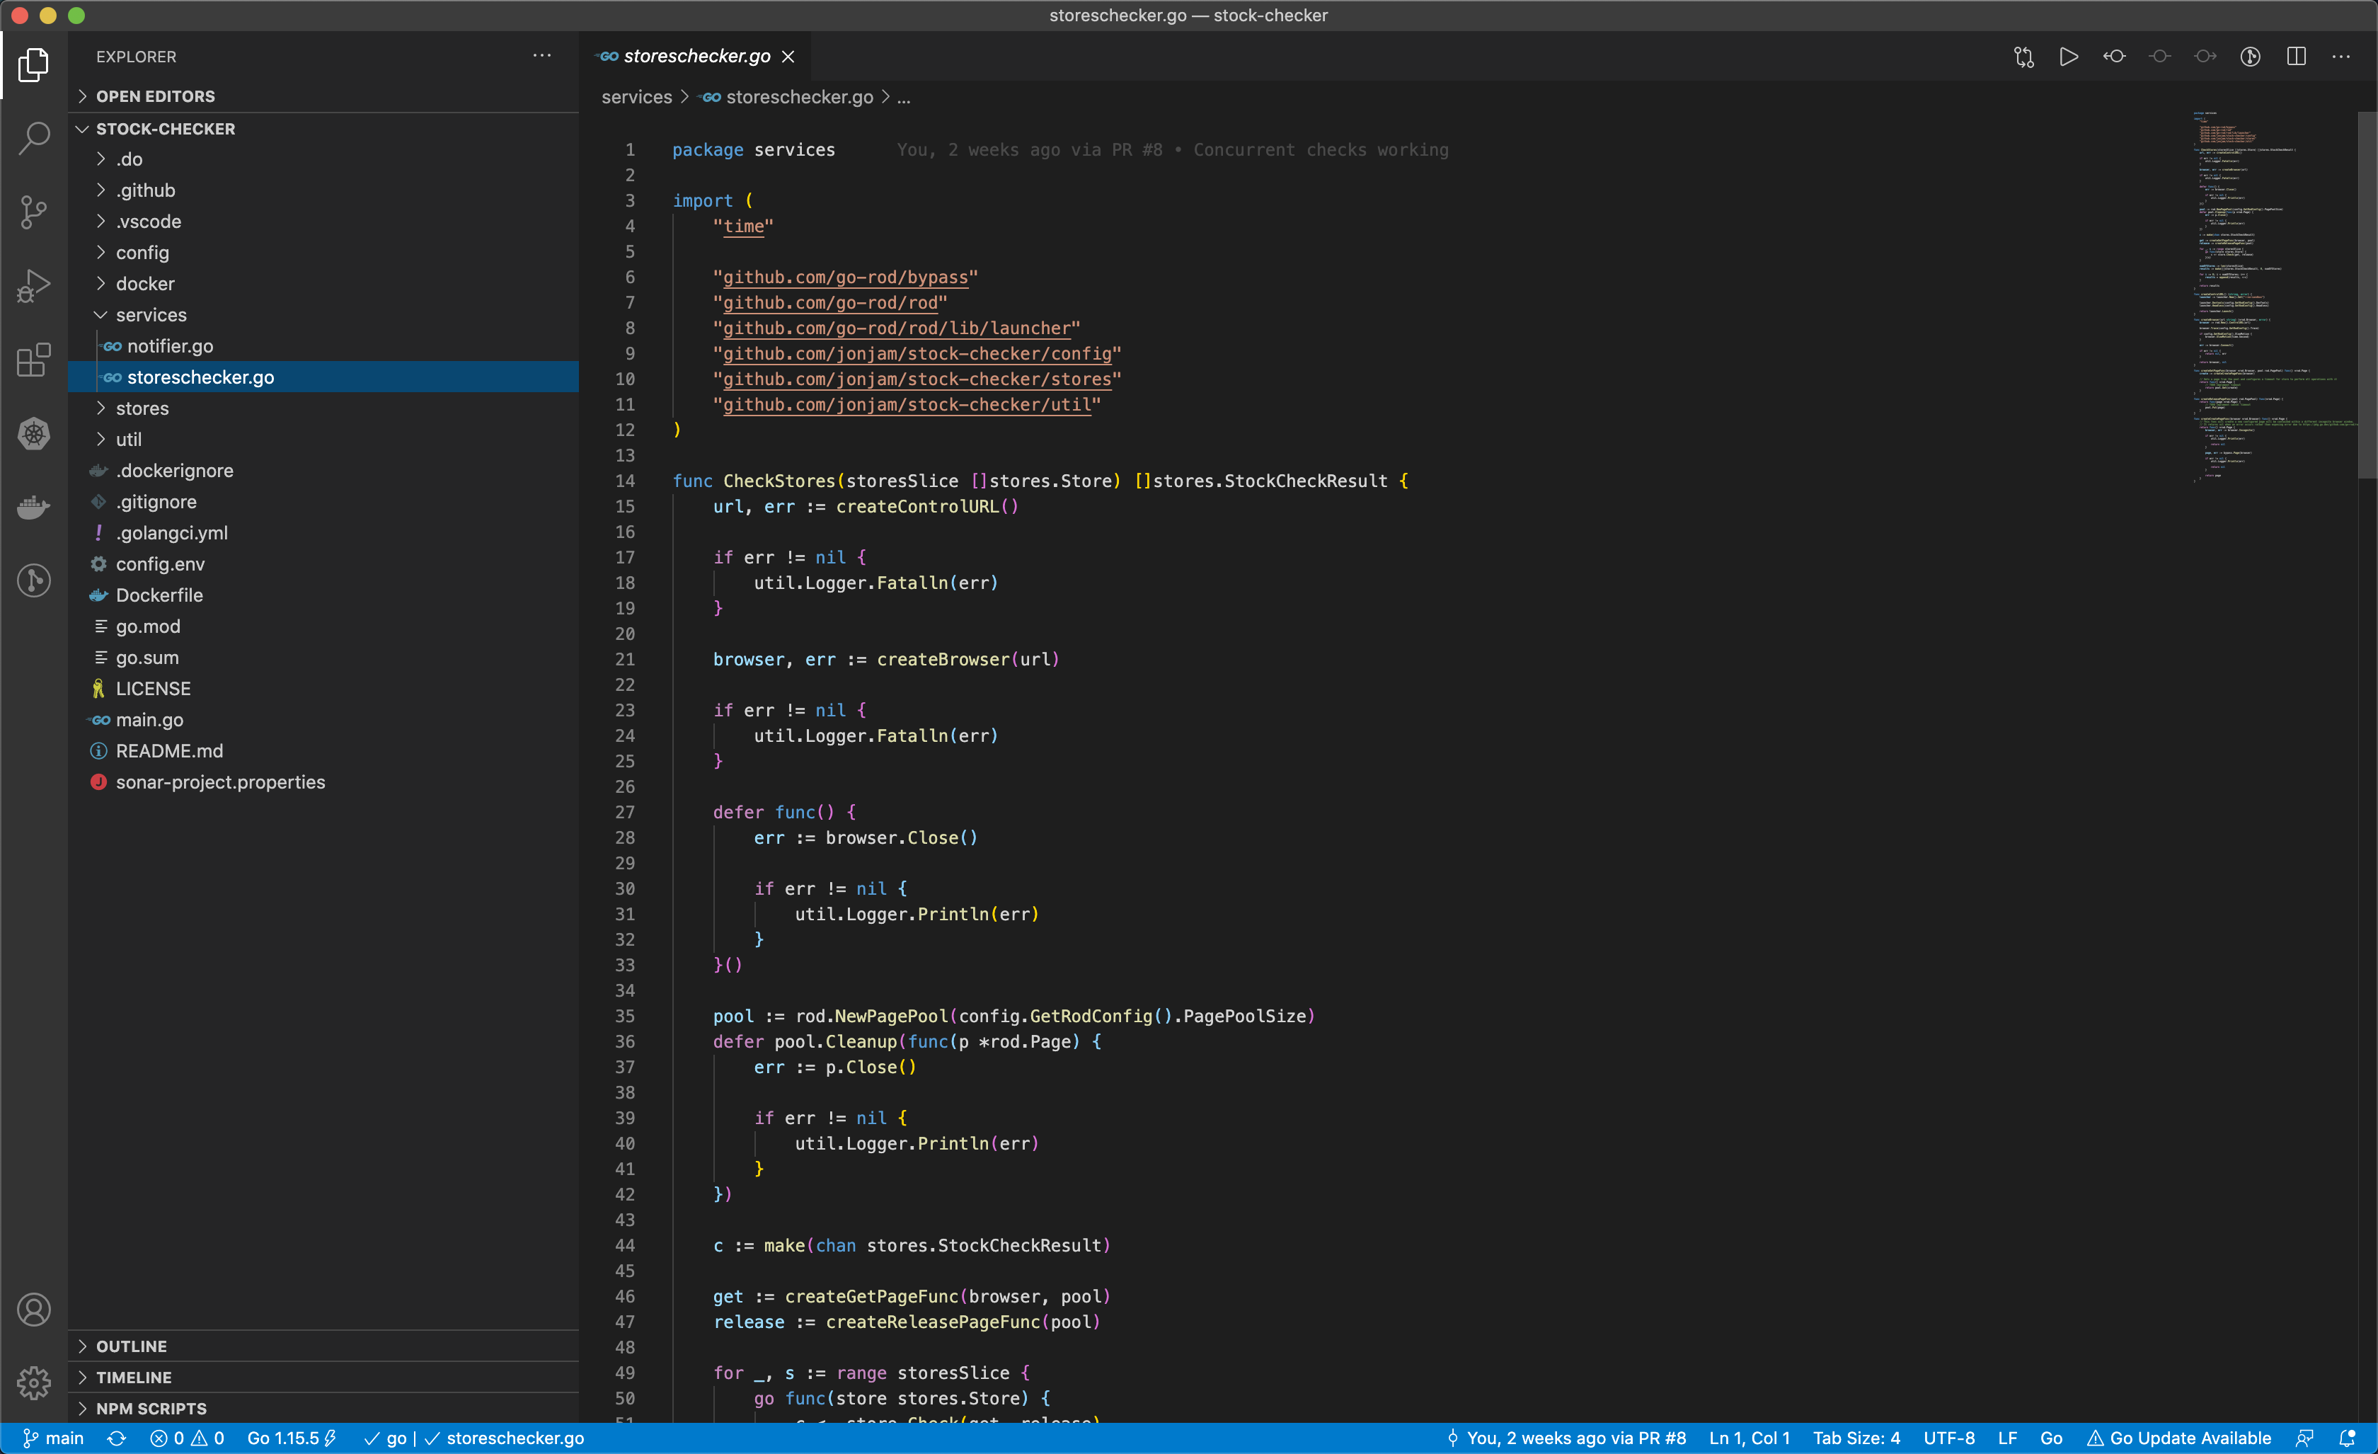Open sonar-project.properties file
The image size is (2378, 1454).
(x=323, y=782)
